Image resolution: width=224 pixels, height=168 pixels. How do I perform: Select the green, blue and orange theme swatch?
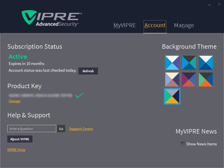pyautogui.click(x=206, y=80)
